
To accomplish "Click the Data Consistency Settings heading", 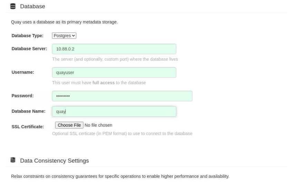I will click(55, 161).
